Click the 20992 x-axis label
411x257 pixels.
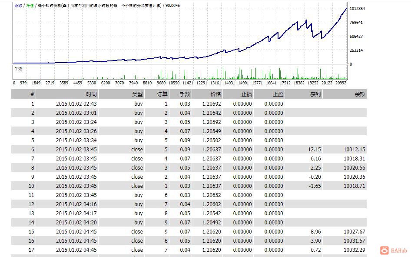point(341,83)
